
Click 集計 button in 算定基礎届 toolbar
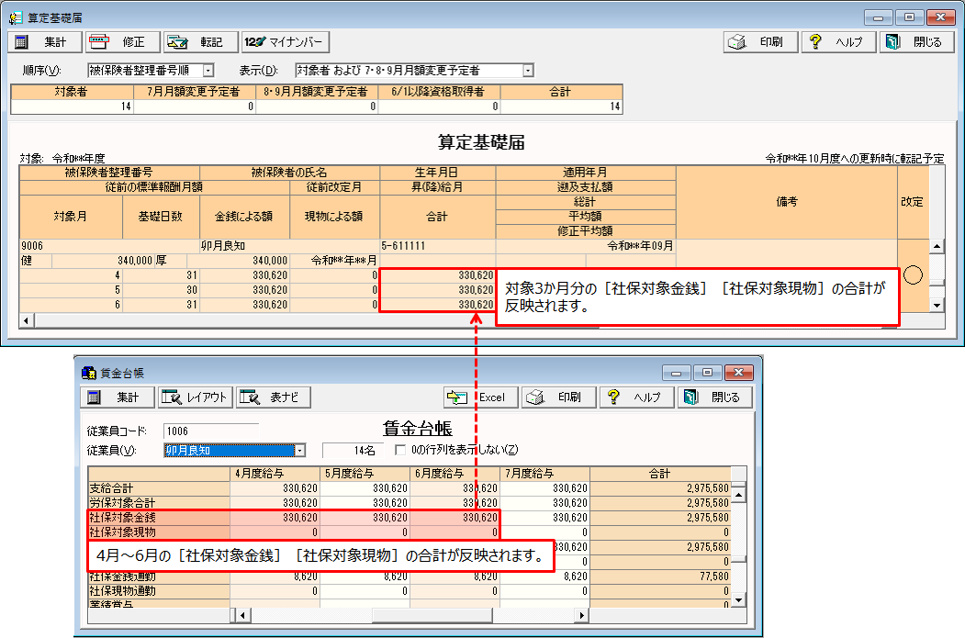click(45, 42)
